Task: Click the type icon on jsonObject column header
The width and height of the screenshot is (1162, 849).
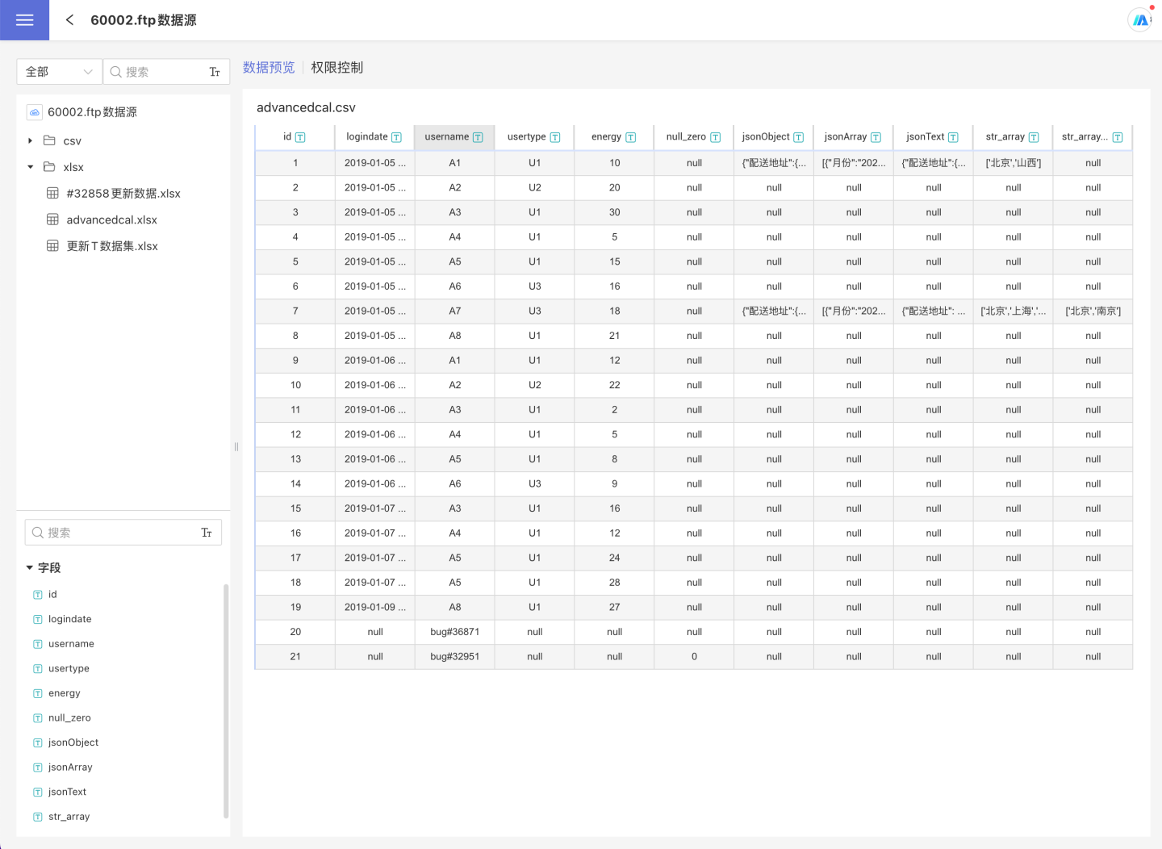Action: pos(798,137)
